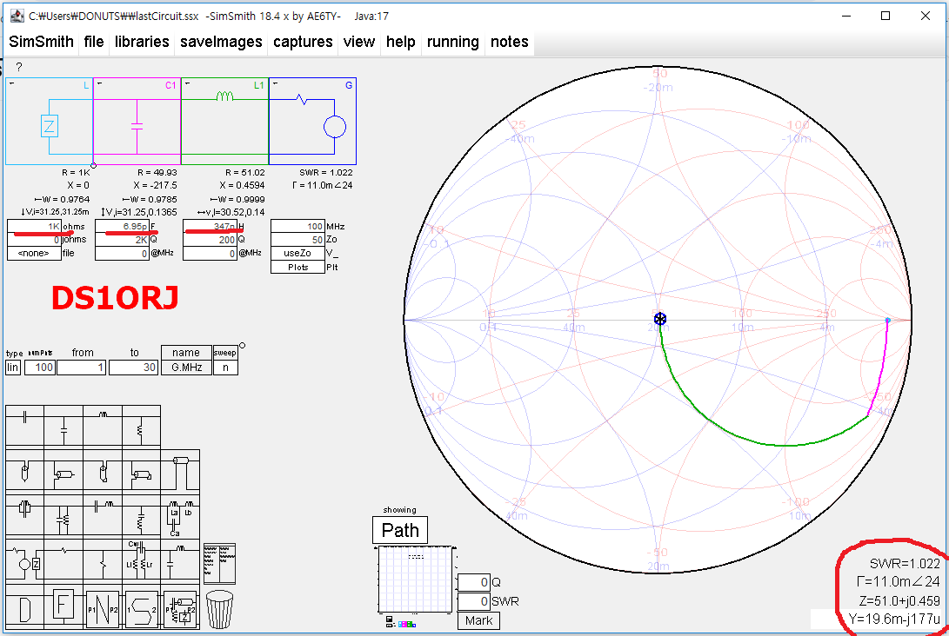
Task: Edit the C1 capacitance 6.95p field
Action: click(x=123, y=227)
